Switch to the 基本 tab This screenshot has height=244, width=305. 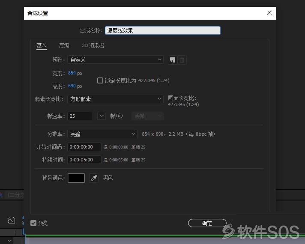pos(42,45)
